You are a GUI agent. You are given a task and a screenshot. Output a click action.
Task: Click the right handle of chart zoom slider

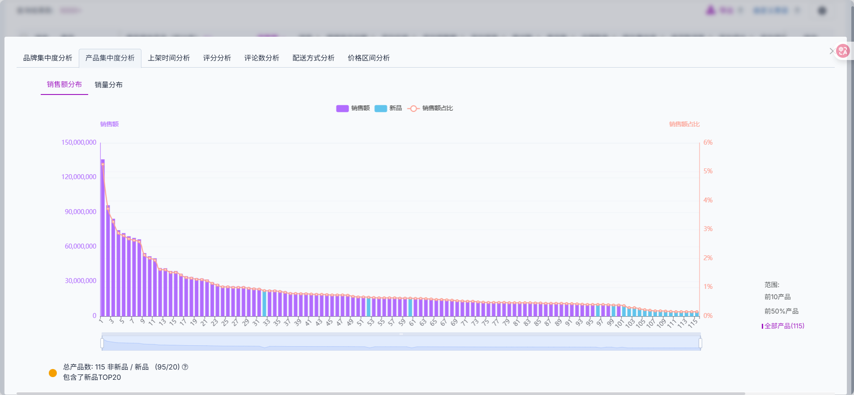coord(700,343)
